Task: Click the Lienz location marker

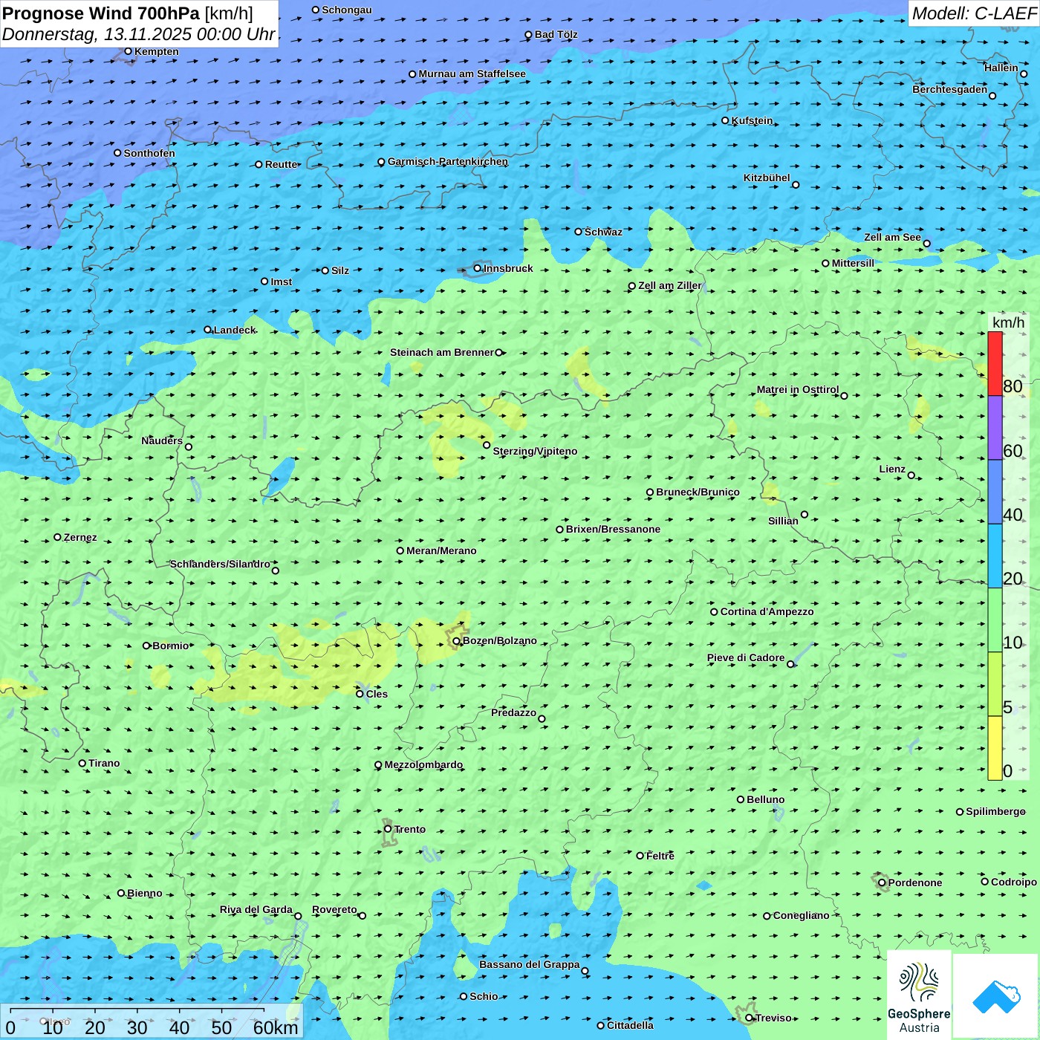Action: click(911, 475)
